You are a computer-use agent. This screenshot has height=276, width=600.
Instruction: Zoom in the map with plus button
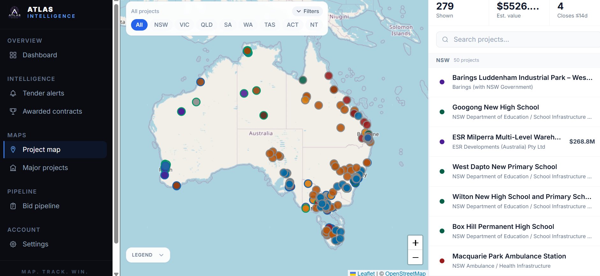tap(415, 243)
